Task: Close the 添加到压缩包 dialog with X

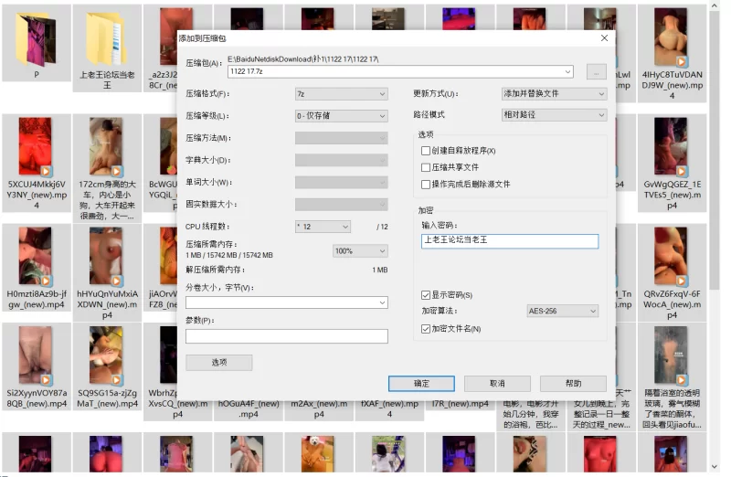Action: click(604, 38)
